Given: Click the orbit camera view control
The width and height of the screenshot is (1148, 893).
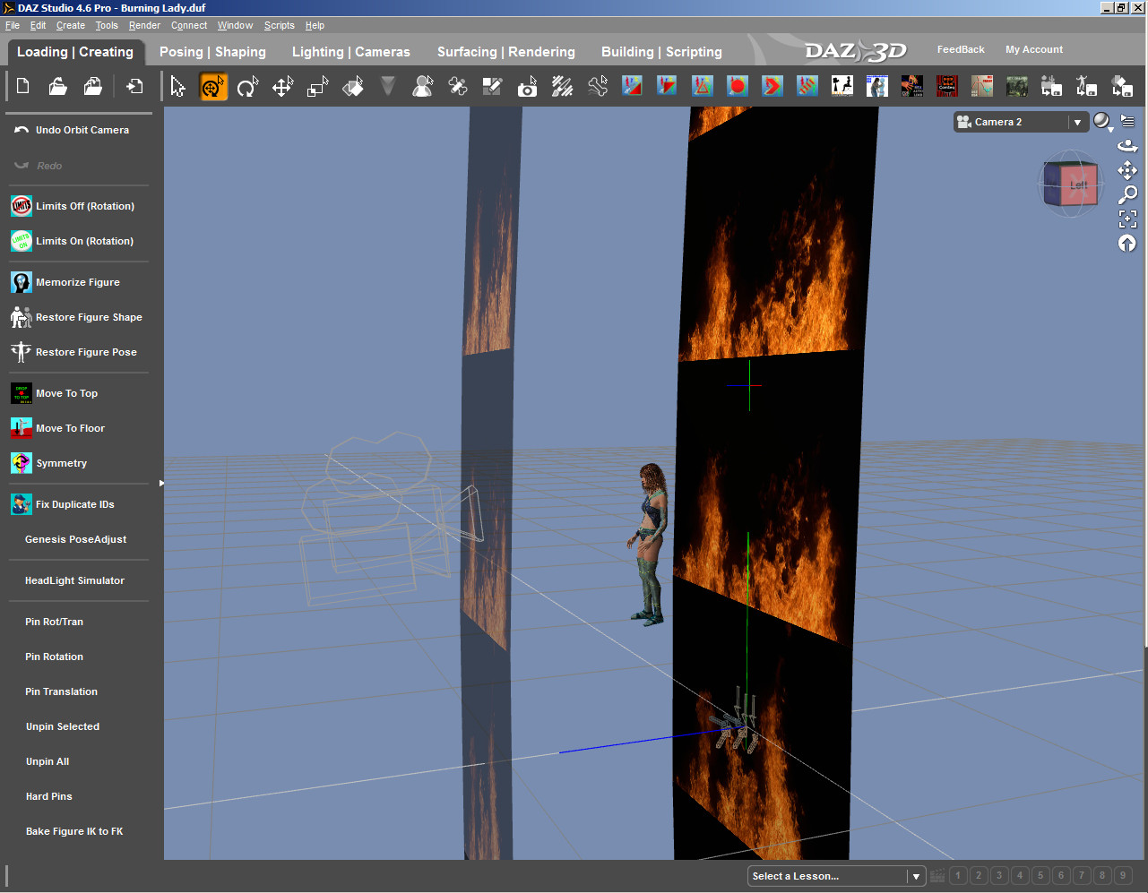Looking at the screenshot, I should point(1127,146).
